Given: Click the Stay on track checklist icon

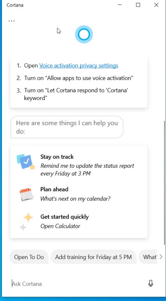Looking at the screenshot, I should tap(26, 162).
